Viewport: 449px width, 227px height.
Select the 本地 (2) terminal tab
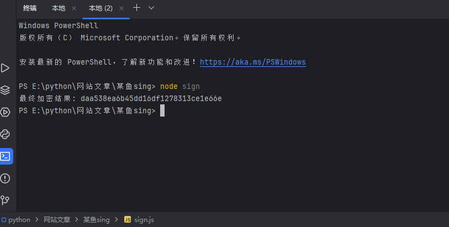101,8
